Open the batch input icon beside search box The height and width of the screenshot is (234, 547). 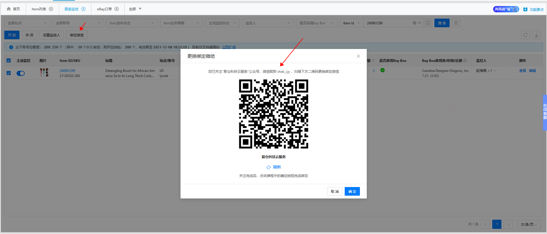pos(428,23)
